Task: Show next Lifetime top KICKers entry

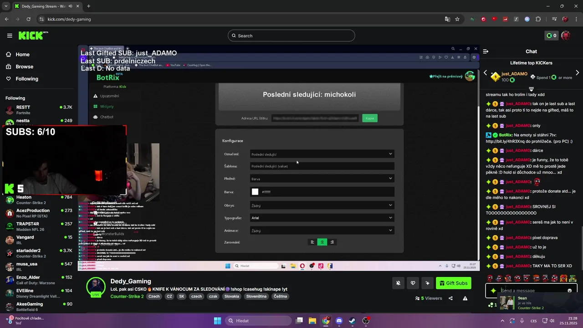Action: pos(577,73)
